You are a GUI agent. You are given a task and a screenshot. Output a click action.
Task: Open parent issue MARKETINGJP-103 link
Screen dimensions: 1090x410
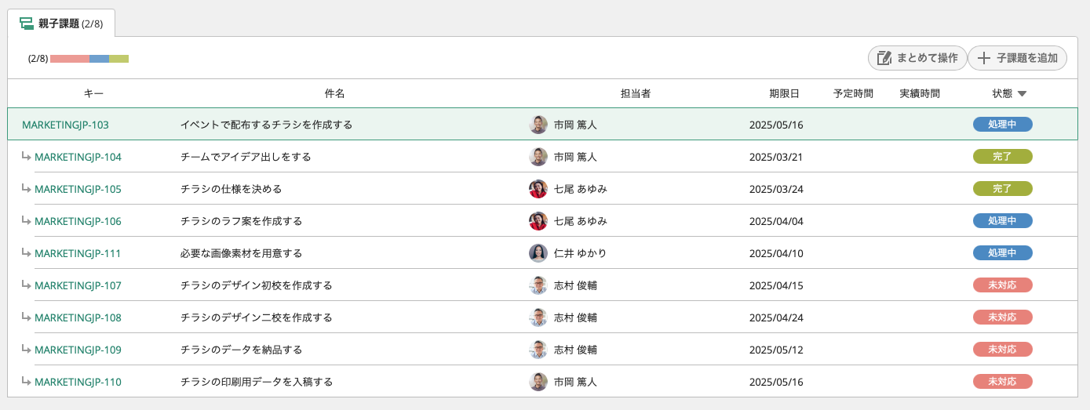(65, 125)
